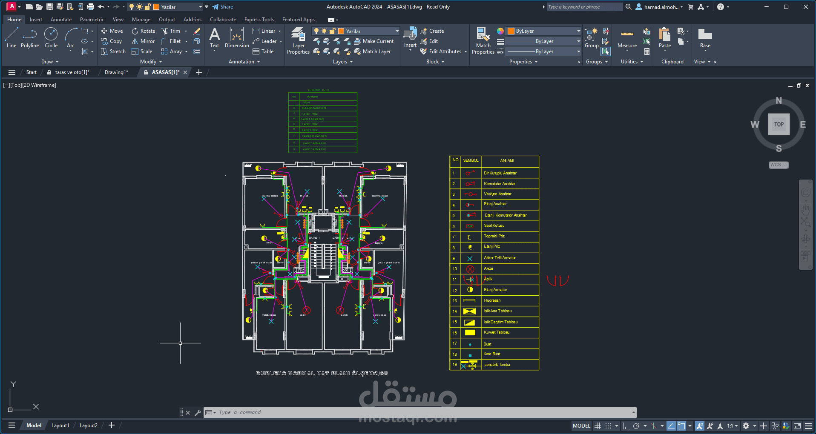The width and height of the screenshot is (816, 434).
Task: Click the Save icon in quick access toolbar
Action: click(x=49, y=7)
